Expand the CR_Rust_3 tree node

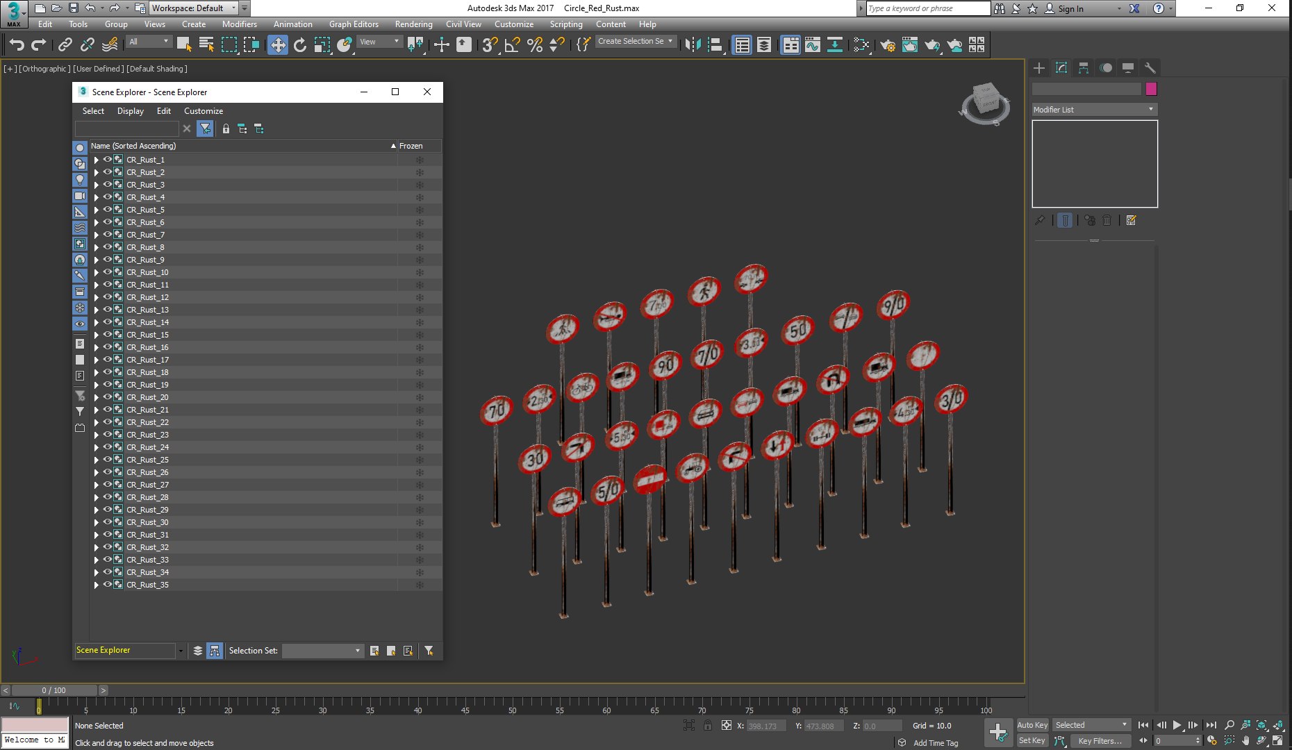click(97, 185)
